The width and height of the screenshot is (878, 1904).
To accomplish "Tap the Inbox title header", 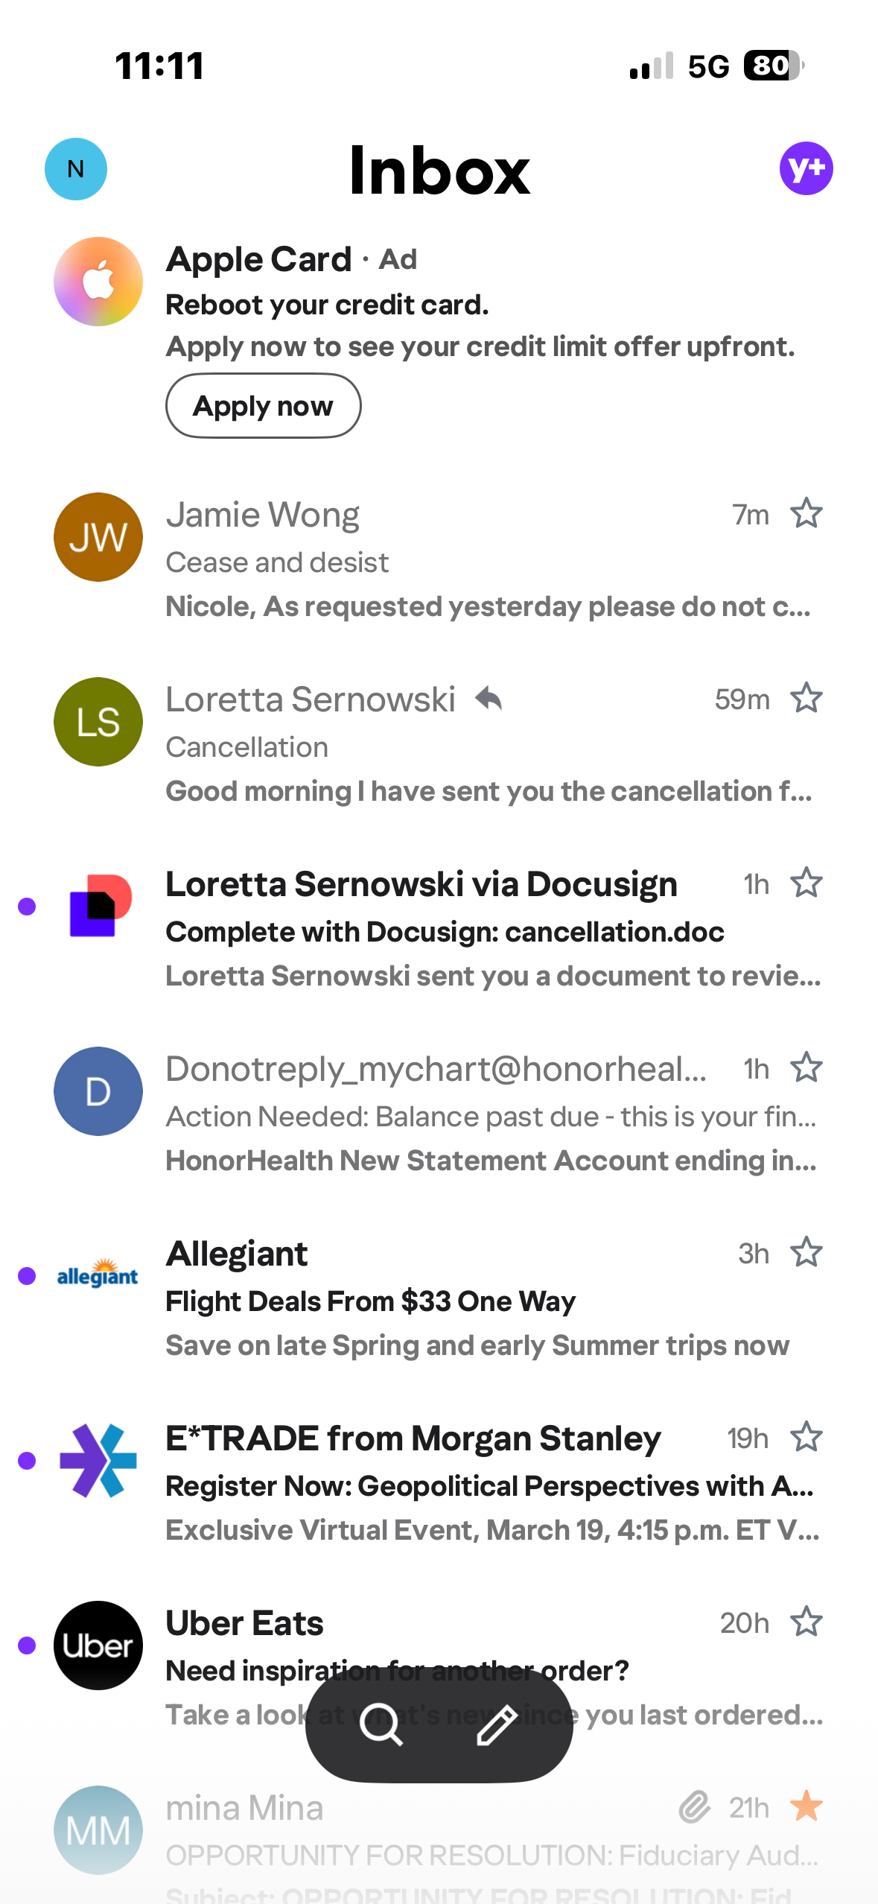I will 439,171.
